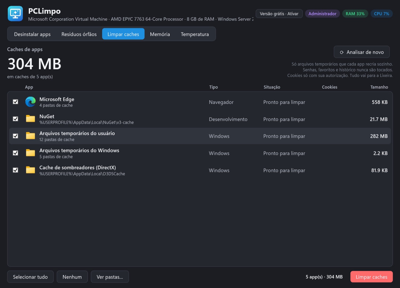The width and height of the screenshot is (400, 288).
Task: Click the Cache de sombreadores folder icon
Action: [30, 170]
